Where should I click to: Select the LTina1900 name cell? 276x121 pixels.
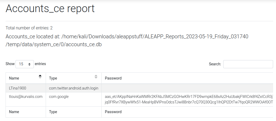(18, 88)
